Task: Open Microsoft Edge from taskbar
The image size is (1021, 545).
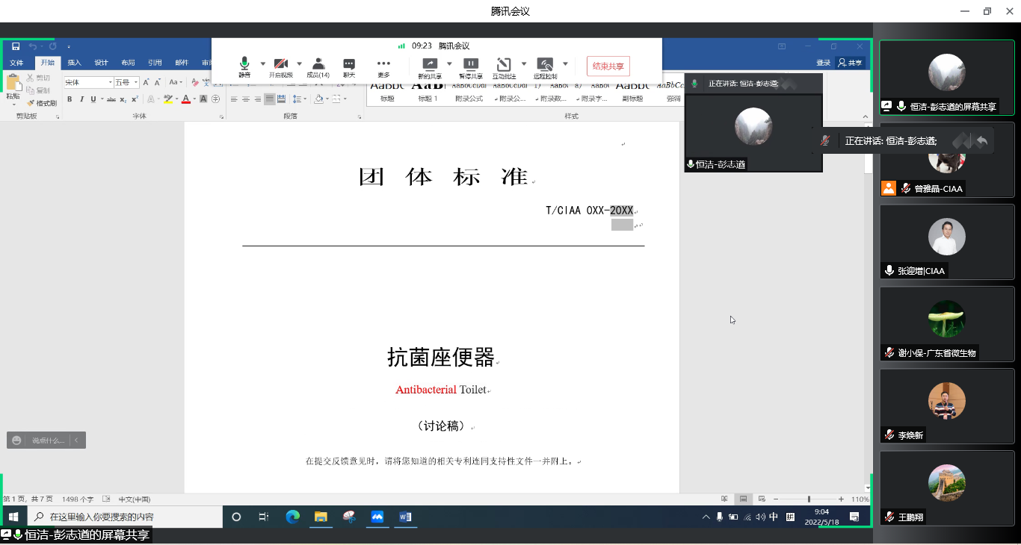Action: 292,517
